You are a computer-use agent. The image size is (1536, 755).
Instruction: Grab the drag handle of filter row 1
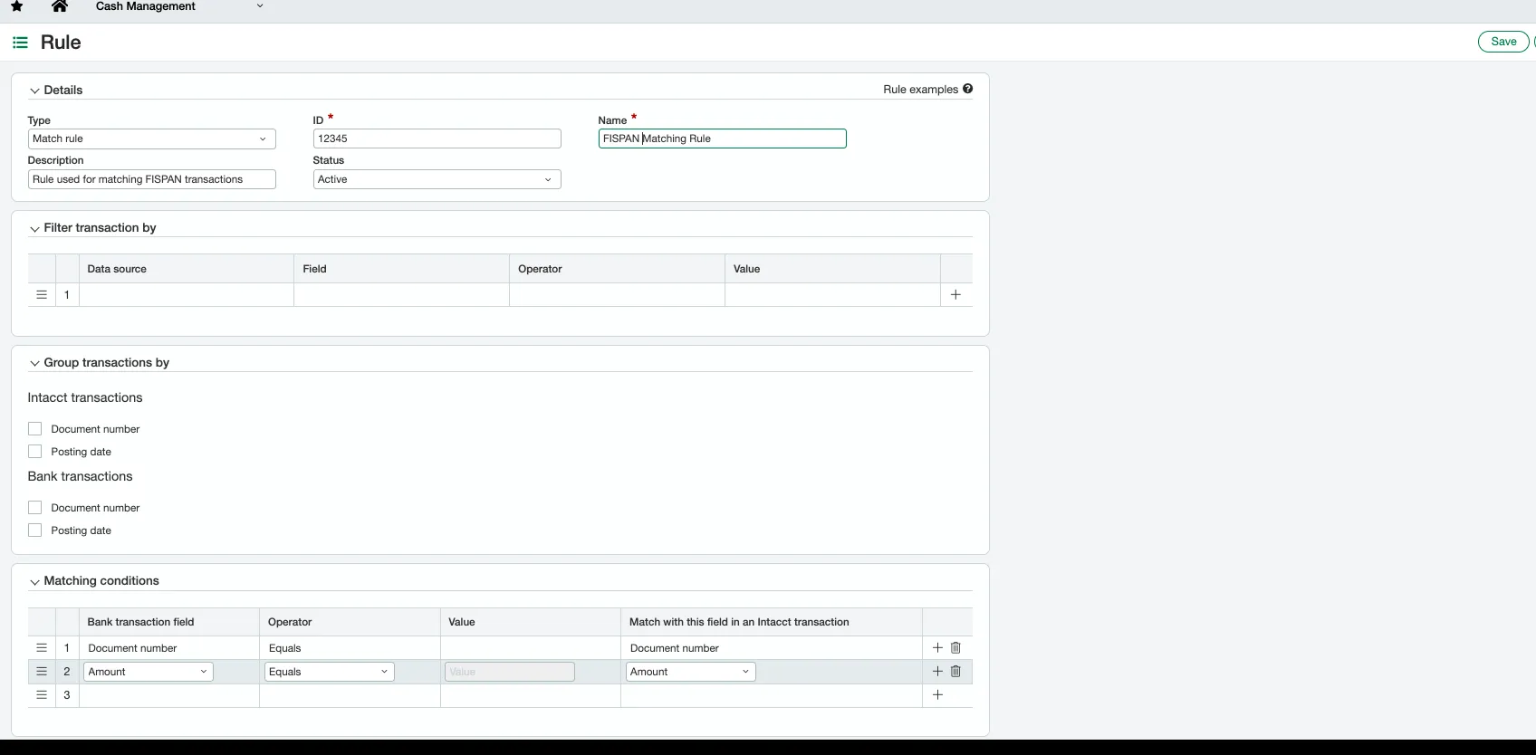(x=42, y=294)
